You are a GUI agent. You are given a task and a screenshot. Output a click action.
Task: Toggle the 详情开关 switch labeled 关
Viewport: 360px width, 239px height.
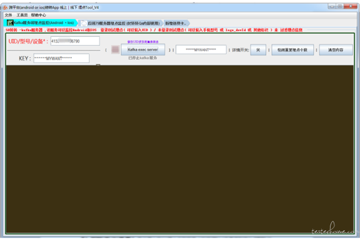(258, 50)
